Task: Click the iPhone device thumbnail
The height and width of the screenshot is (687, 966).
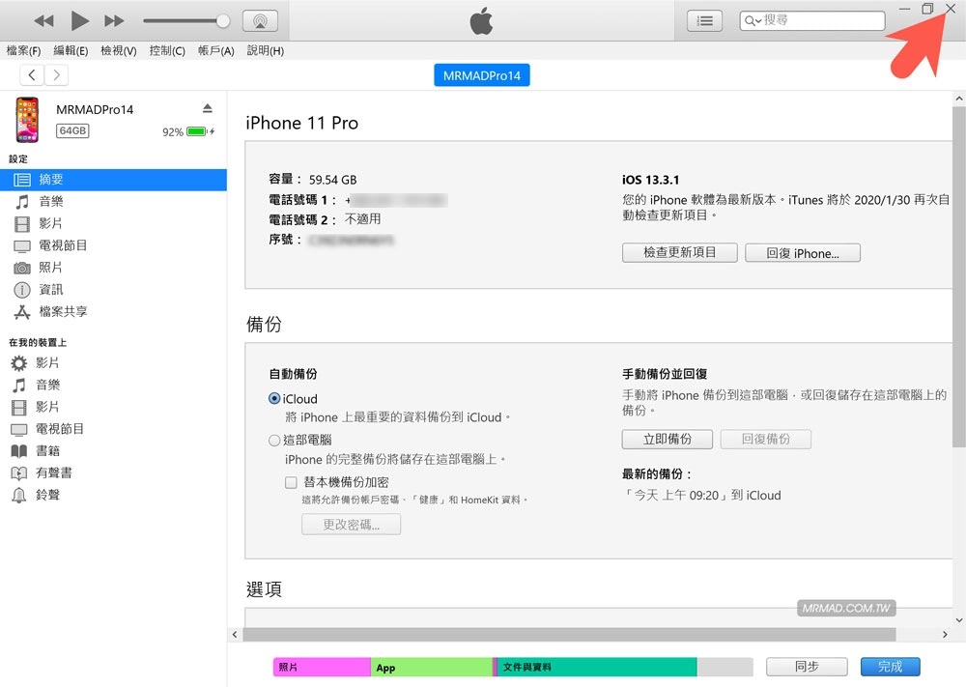Action: pos(27,120)
